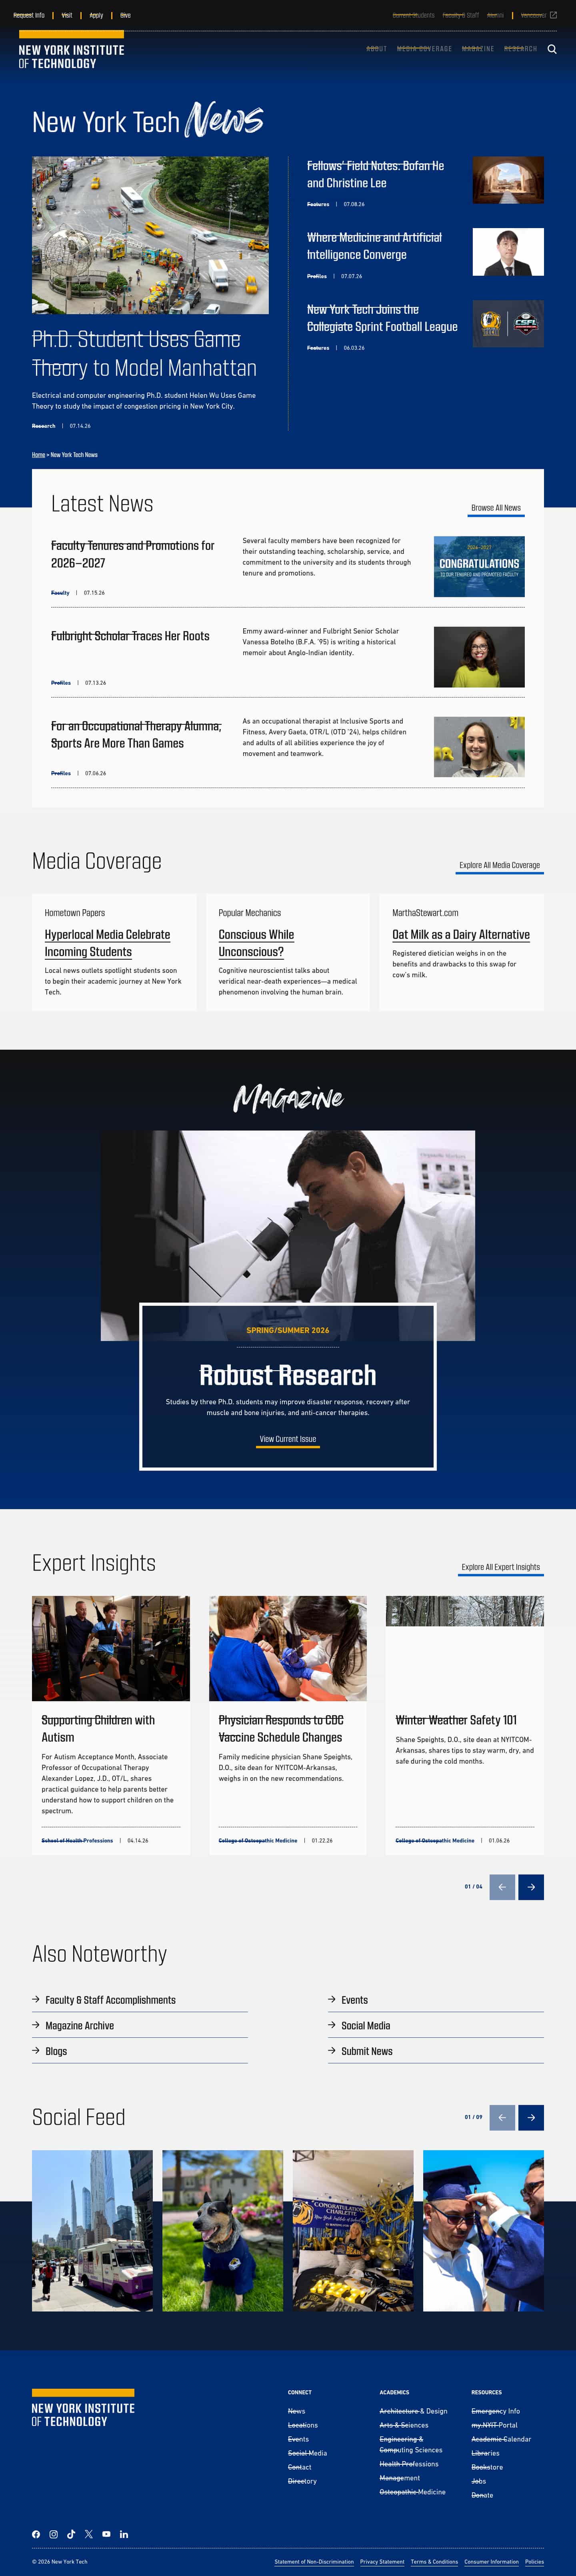Click Home breadcrumb link
Viewport: 576px width, 2576px height.
pos(38,455)
